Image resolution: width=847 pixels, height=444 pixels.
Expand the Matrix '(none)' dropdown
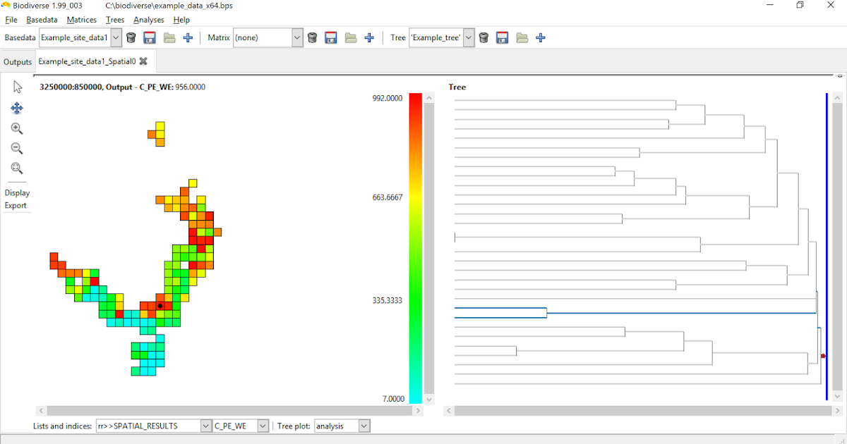(x=296, y=37)
